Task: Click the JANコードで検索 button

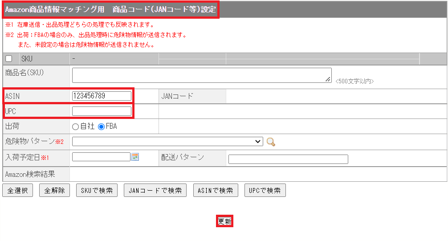Action: (x=155, y=190)
